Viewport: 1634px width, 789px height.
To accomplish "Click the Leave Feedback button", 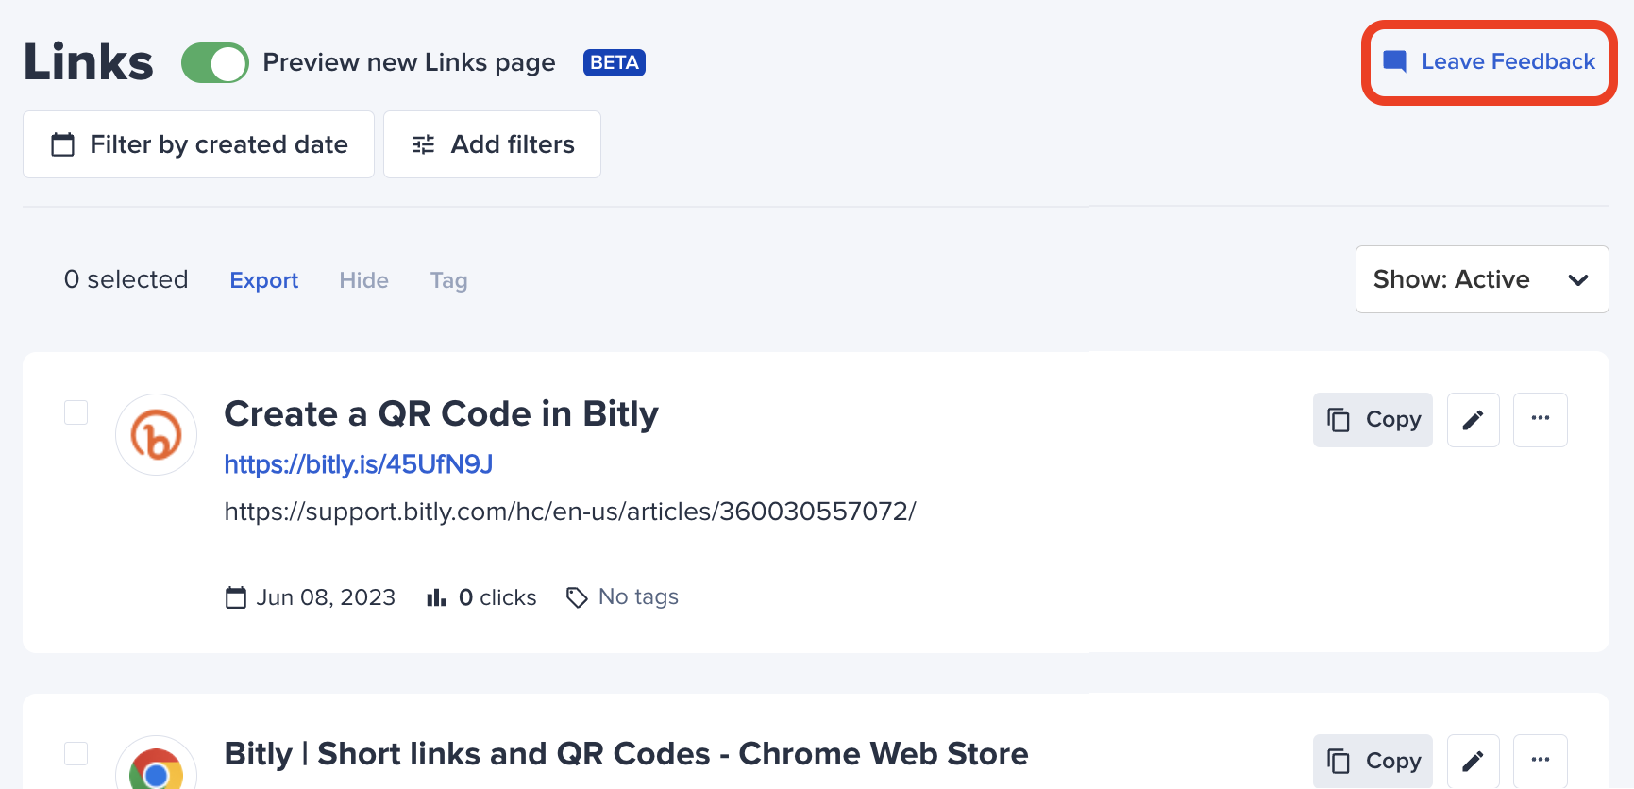I will [x=1489, y=62].
